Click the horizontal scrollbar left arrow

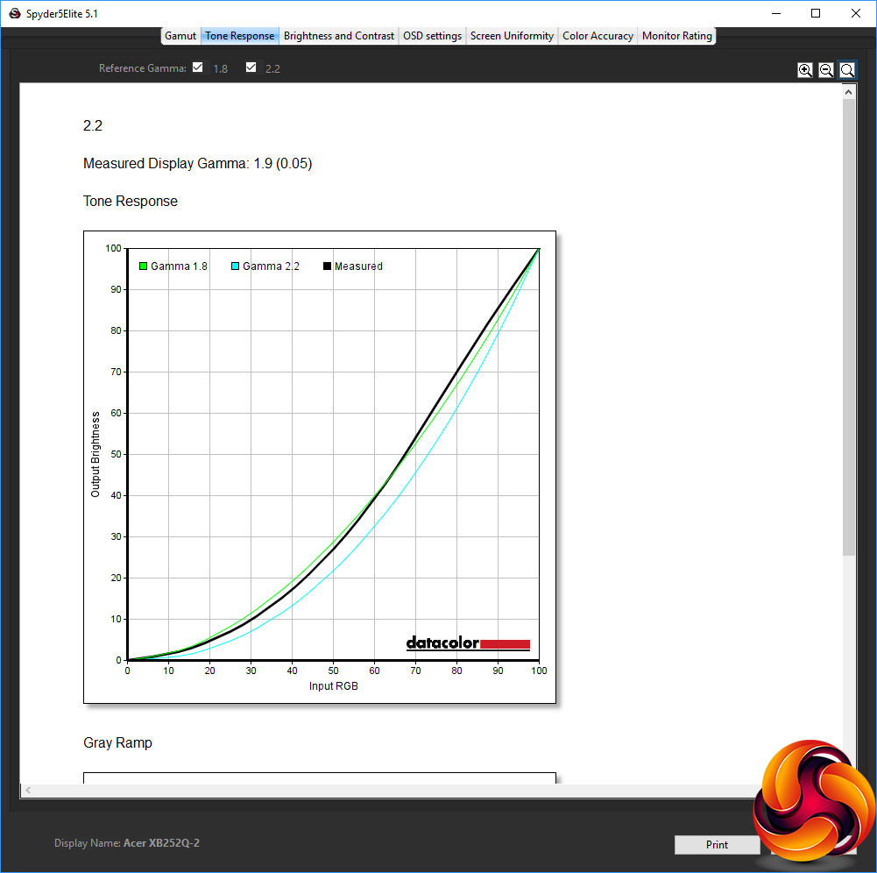pyautogui.click(x=28, y=791)
